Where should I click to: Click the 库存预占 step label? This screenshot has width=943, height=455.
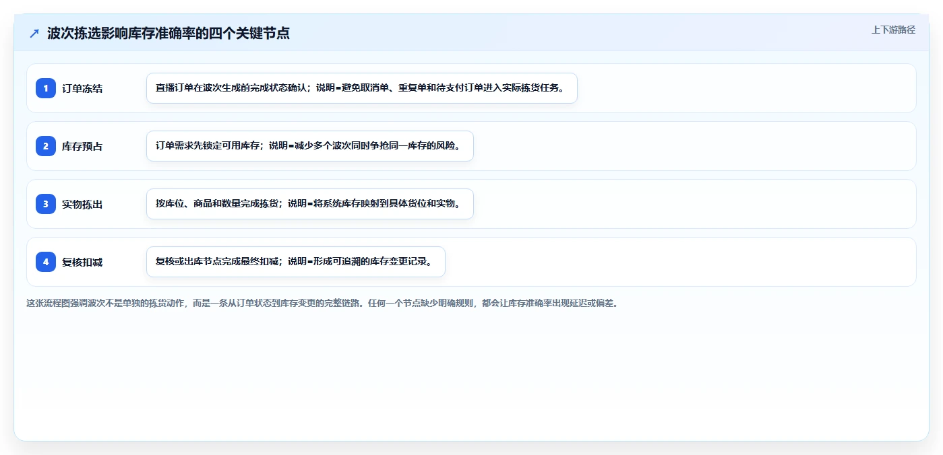[82, 146]
